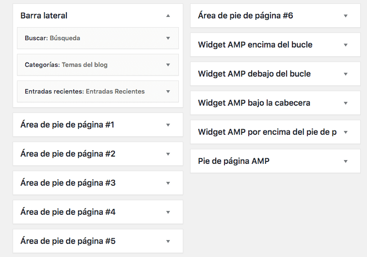This screenshot has height=257, width=367.
Task: Expand Área de pie de página #2 arrow
Action: (x=168, y=154)
